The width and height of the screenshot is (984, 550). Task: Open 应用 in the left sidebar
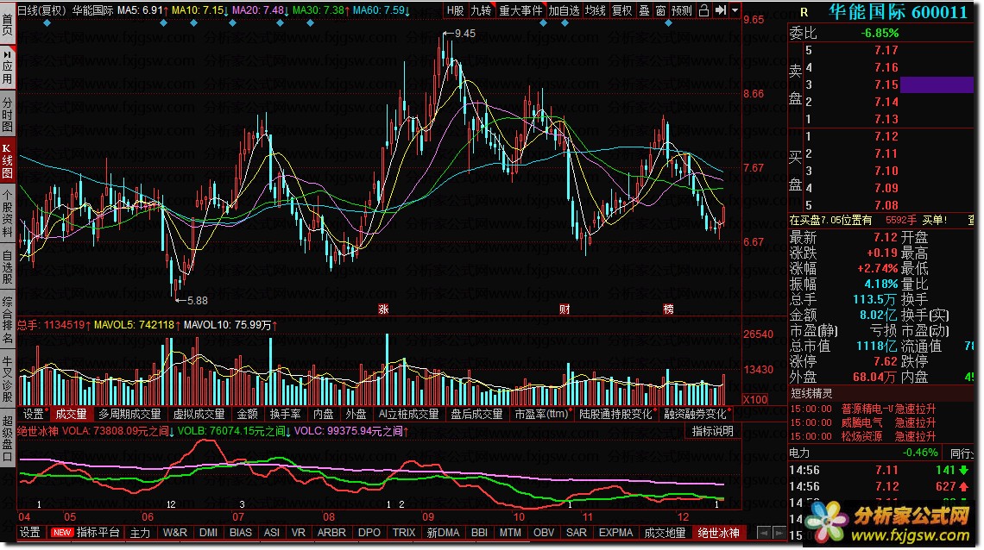(8, 68)
